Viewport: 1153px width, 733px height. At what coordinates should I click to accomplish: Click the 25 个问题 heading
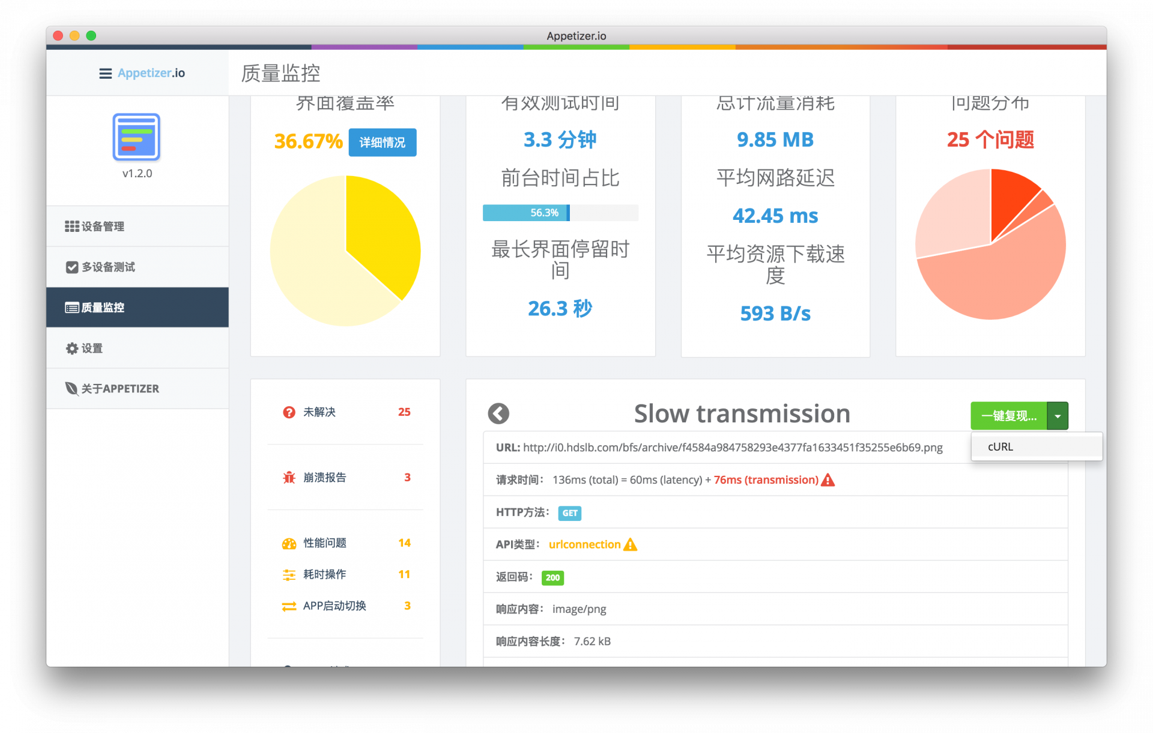(x=991, y=139)
